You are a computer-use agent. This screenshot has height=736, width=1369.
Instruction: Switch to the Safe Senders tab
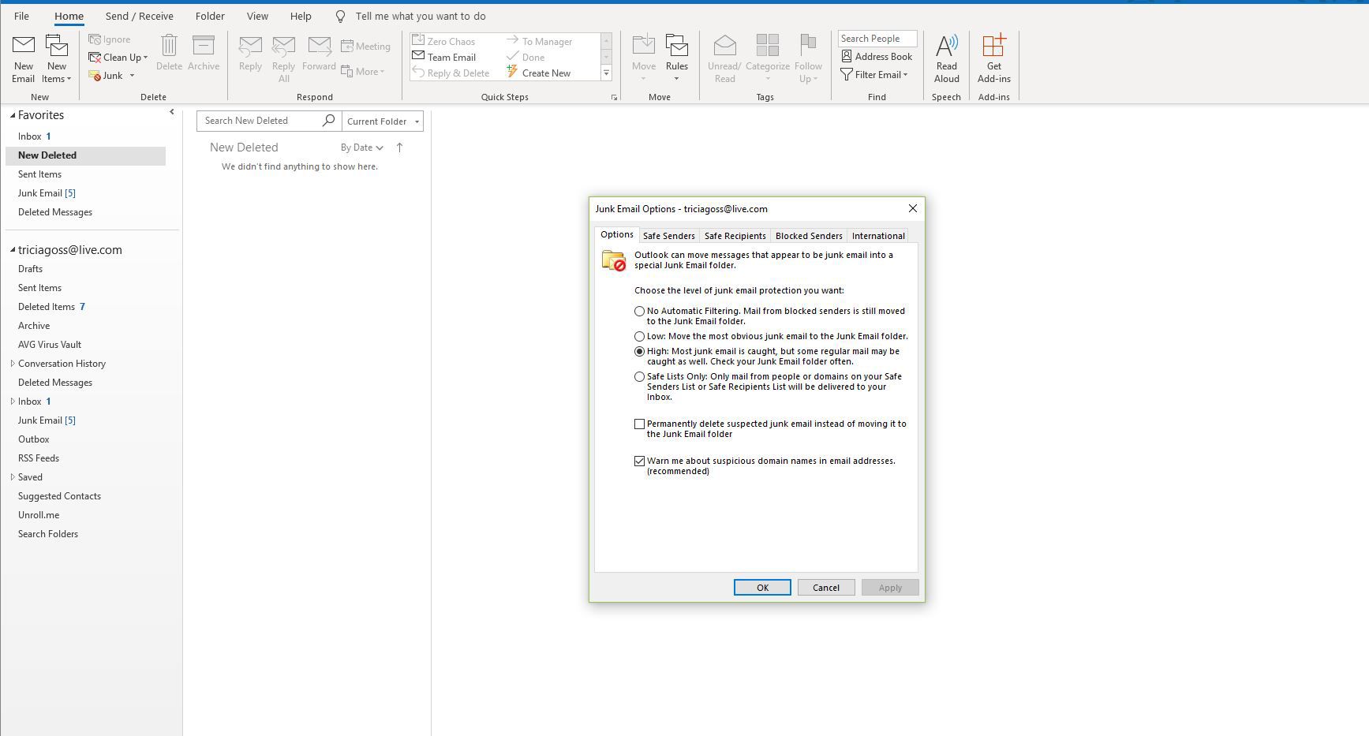click(x=668, y=236)
